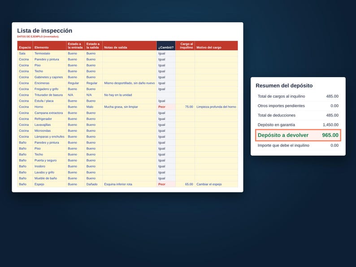356x267 pixels.
Task: Click the '965.00' refund value
Action: click(x=330, y=135)
